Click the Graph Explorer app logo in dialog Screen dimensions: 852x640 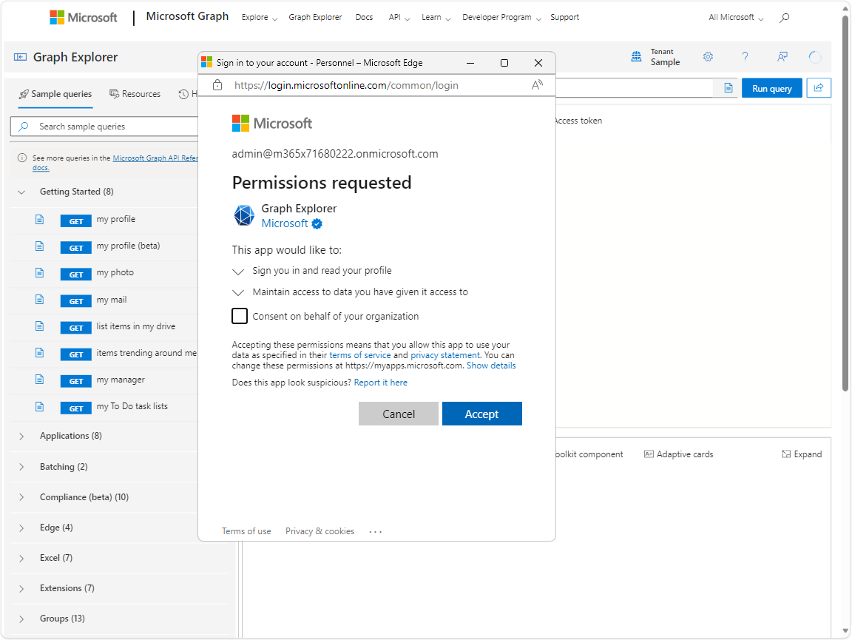244,215
